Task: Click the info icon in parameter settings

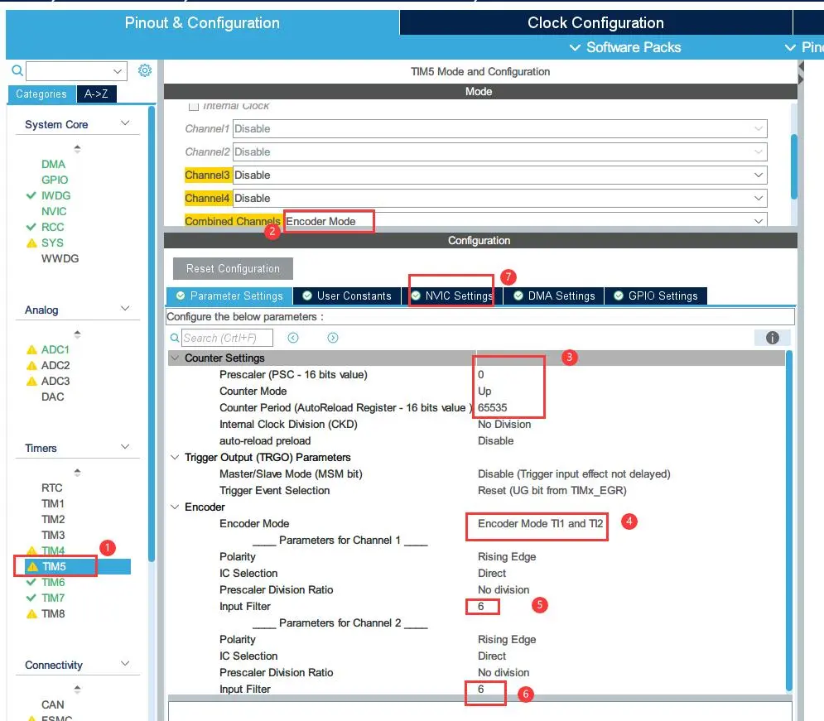Action: (x=772, y=338)
